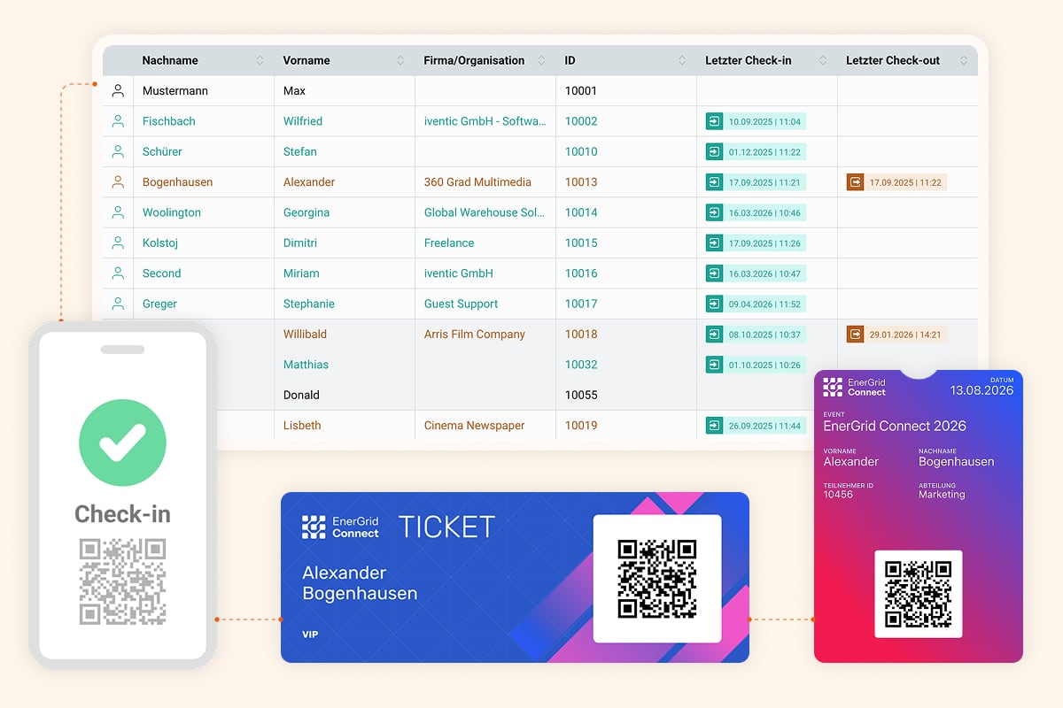Open the Greger participant link
The height and width of the screenshot is (708, 1063).
pos(159,304)
